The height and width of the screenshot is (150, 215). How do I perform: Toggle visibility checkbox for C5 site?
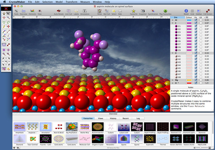[x=196, y=38]
